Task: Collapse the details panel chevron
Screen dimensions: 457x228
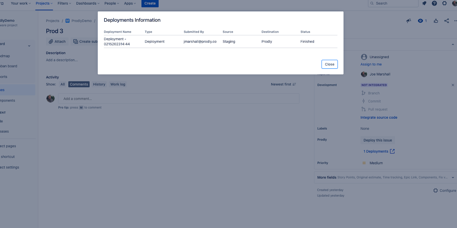Action: pos(453,44)
